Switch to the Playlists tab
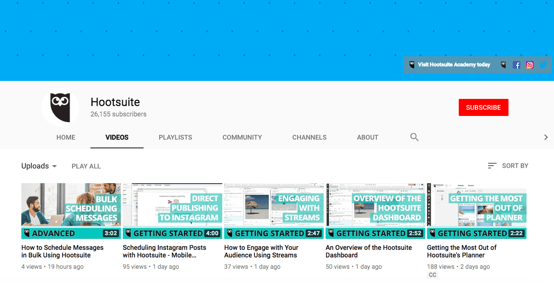This screenshot has width=554, height=283. coord(175,137)
